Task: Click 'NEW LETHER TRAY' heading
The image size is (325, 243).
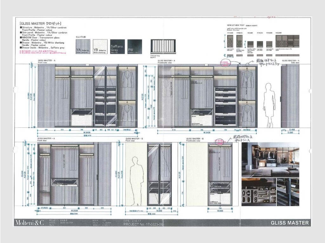Action: pos(236,25)
